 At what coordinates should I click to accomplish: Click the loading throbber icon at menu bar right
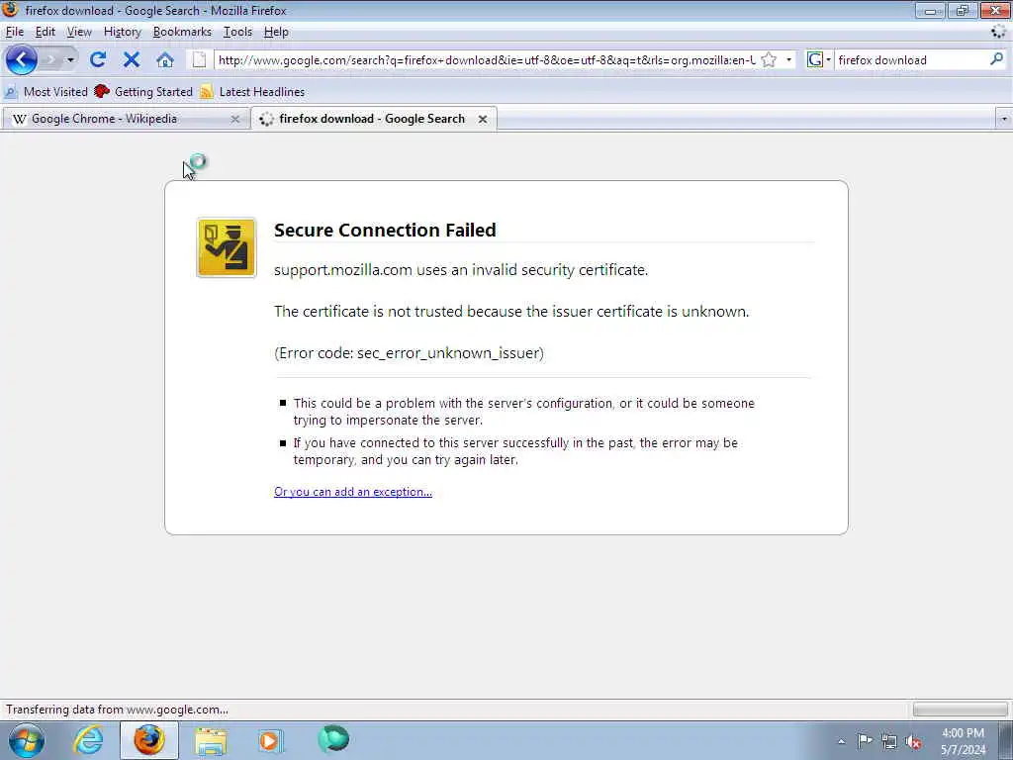click(999, 31)
